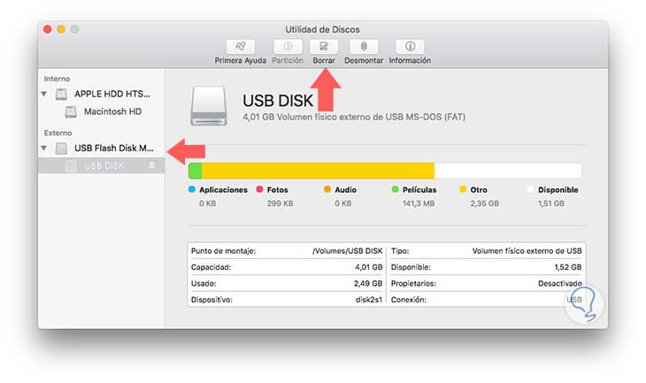Select the USB DISK volume row
This screenshot has width=646, height=383.
tap(102, 165)
